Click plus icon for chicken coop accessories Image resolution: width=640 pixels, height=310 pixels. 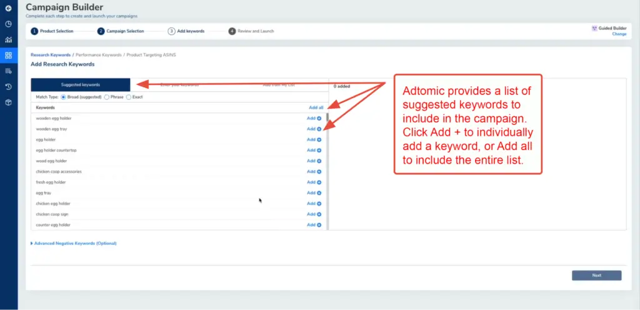[x=319, y=171]
